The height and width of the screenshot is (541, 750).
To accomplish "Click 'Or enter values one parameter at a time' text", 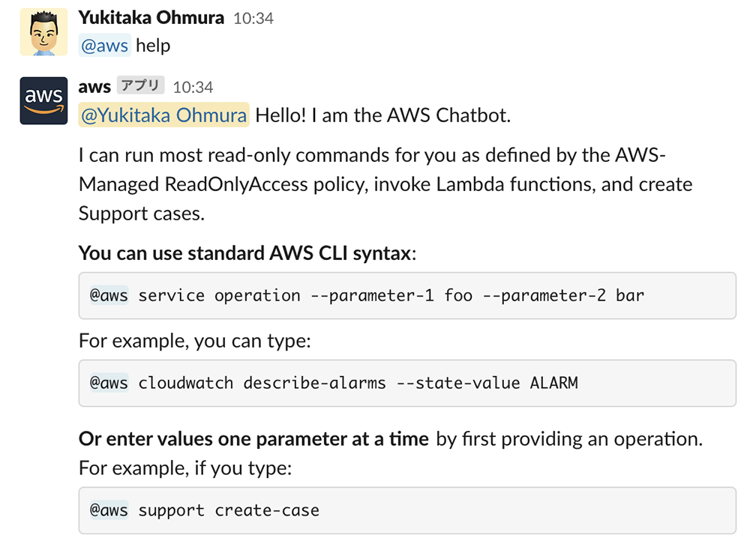I will (253, 439).
